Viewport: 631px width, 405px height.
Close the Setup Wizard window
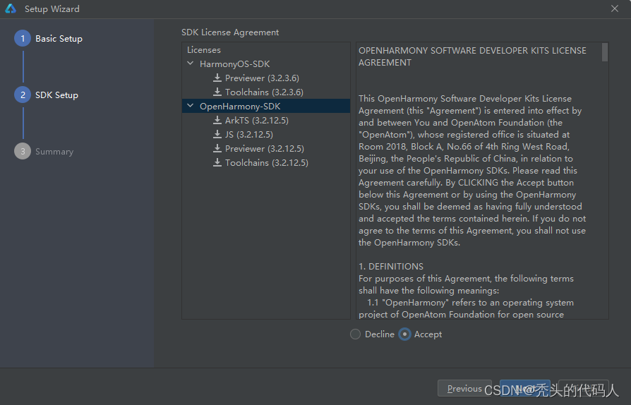coord(615,8)
